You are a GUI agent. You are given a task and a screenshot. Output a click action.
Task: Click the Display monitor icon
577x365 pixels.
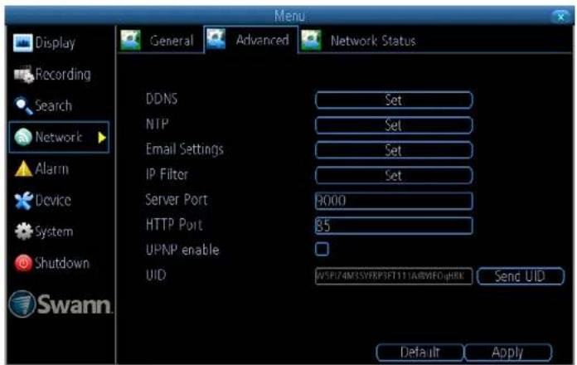tap(23, 43)
